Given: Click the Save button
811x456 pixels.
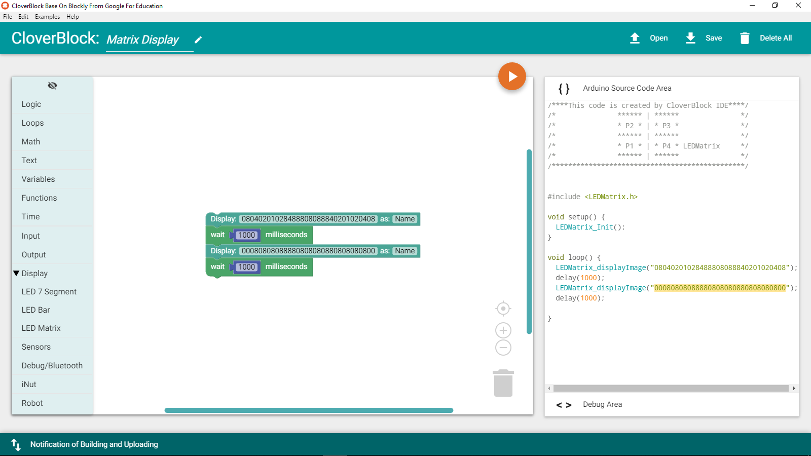Looking at the screenshot, I should [704, 38].
